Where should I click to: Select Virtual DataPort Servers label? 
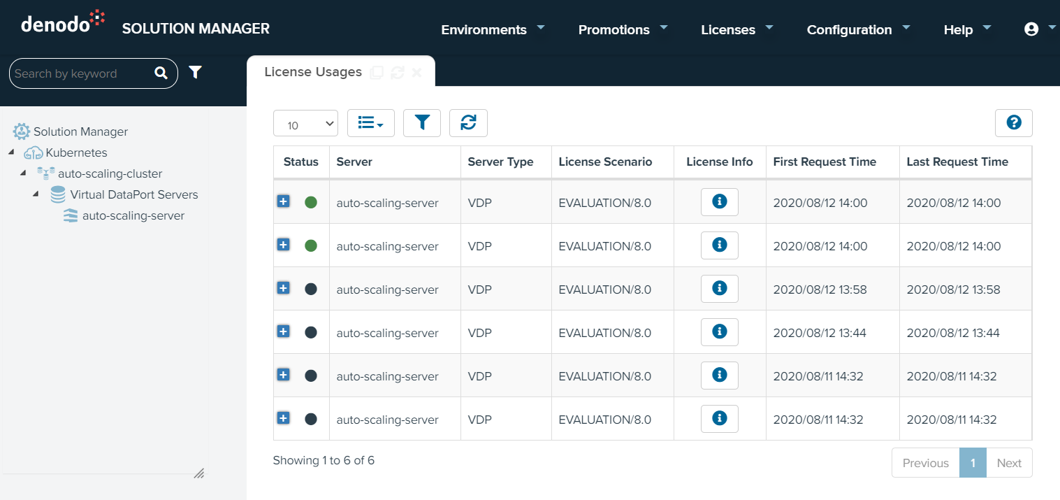coord(134,194)
